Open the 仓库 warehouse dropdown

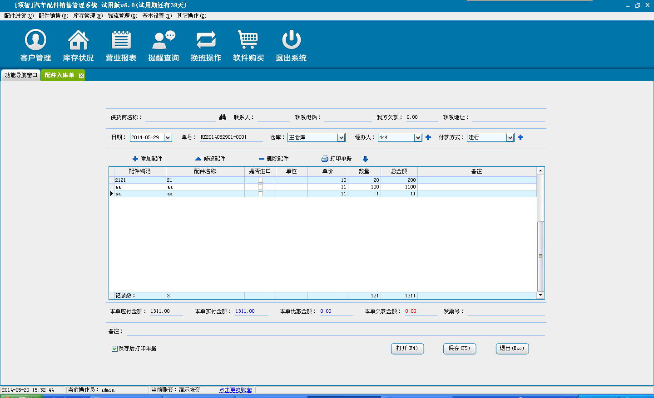click(x=341, y=137)
